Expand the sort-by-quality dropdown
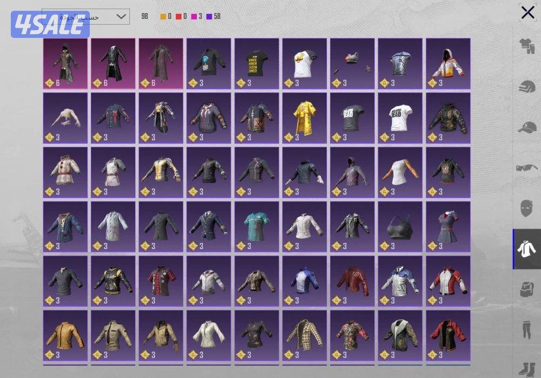Image resolution: width=541 pixels, height=378 pixels. tap(85, 17)
